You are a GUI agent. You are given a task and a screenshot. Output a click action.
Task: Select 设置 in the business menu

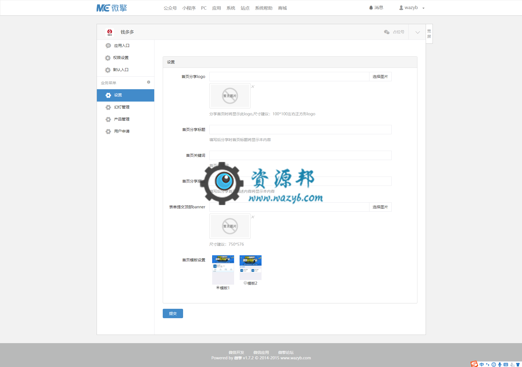(x=125, y=95)
